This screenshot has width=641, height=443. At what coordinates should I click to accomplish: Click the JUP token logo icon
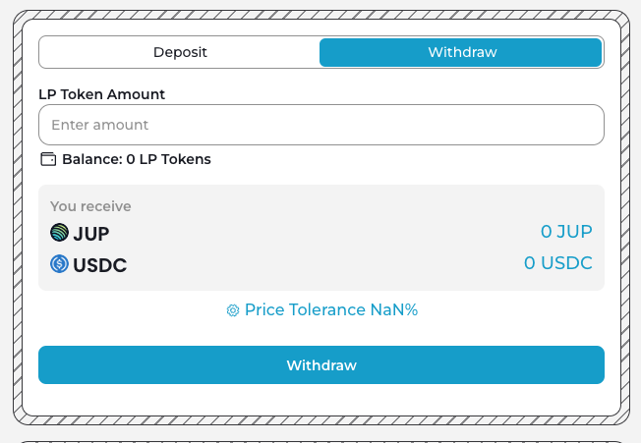tap(59, 233)
